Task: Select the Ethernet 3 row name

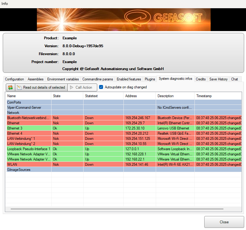Action: 15,128
